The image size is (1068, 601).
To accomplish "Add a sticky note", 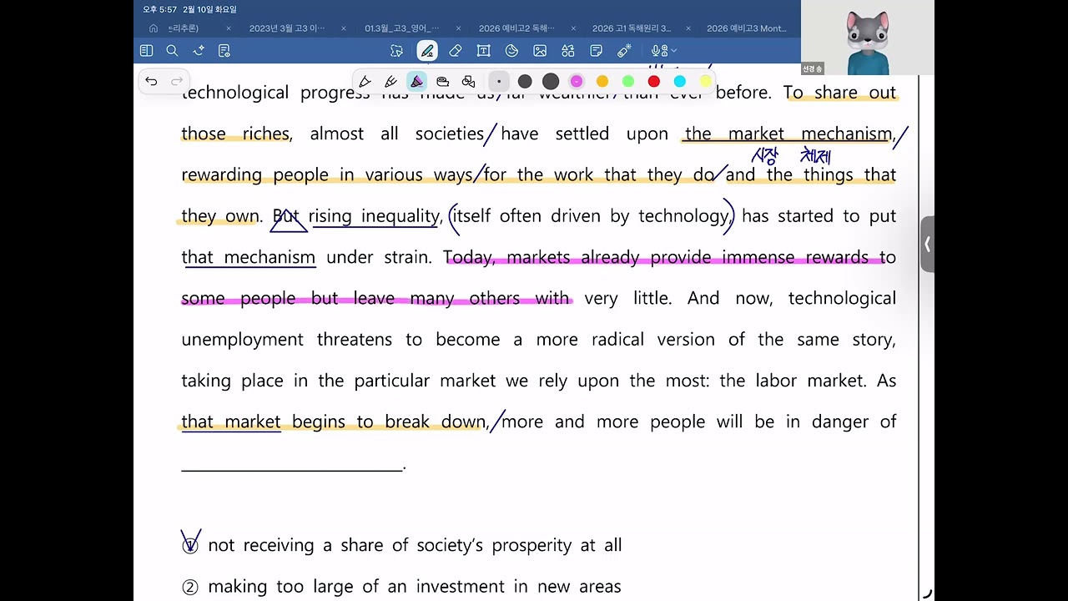I will [x=596, y=51].
